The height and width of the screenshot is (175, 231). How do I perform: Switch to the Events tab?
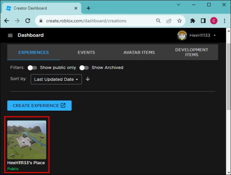coord(86,52)
